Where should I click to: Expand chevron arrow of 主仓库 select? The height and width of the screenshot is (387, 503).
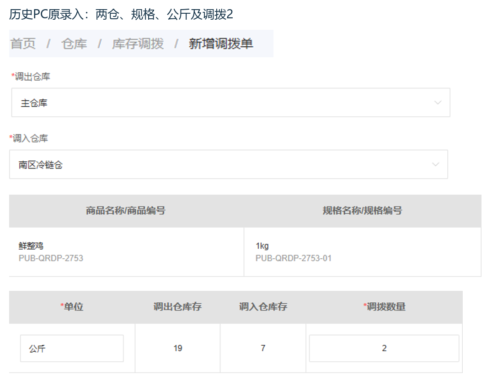pos(438,103)
